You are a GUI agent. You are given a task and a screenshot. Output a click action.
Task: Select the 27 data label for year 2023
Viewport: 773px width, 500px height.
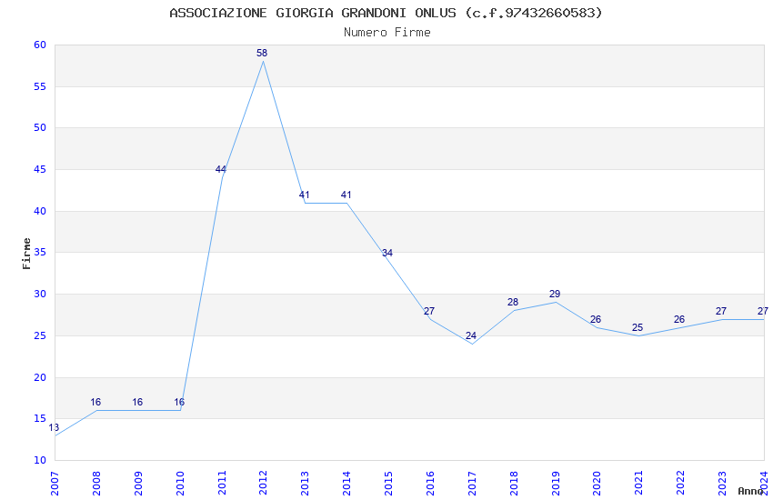click(721, 311)
